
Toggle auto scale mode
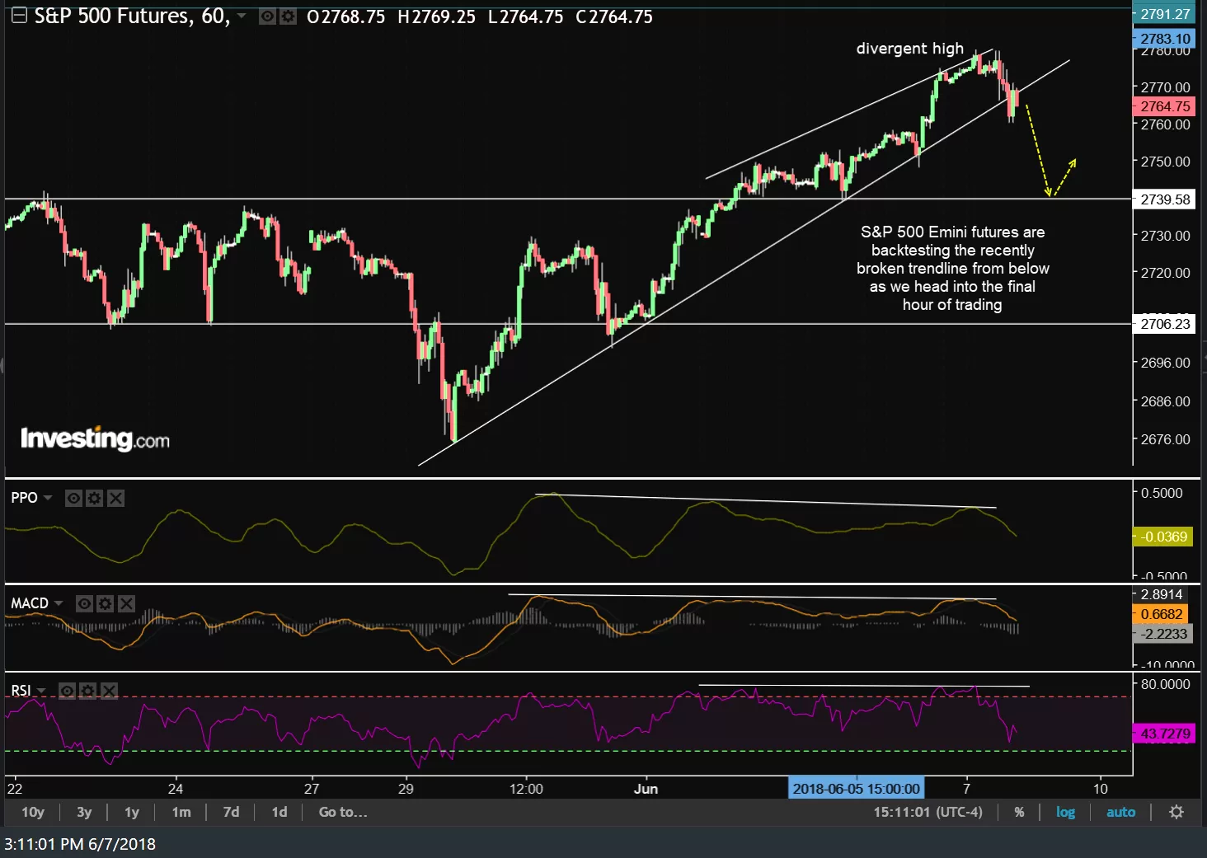tap(1120, 812)
